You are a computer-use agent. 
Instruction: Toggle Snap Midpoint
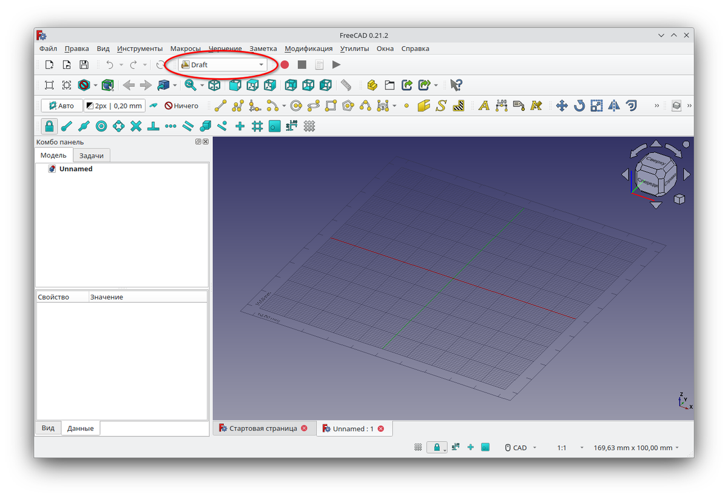click(84, 126)
